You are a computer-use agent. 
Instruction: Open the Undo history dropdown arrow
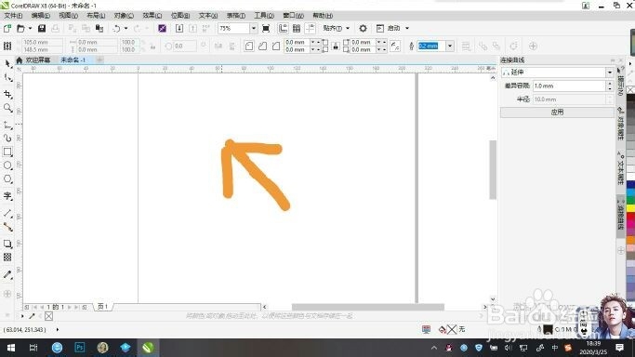click(x=126, y=28)
